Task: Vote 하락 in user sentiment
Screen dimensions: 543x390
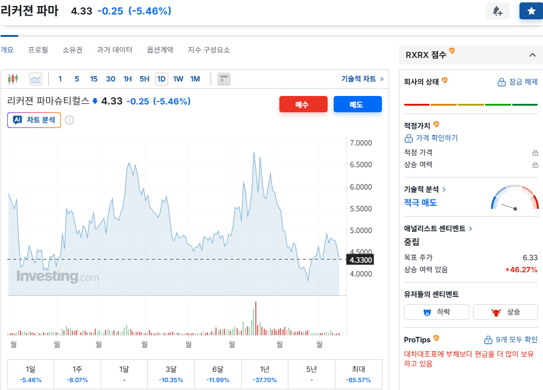Action: coord(436,312)
